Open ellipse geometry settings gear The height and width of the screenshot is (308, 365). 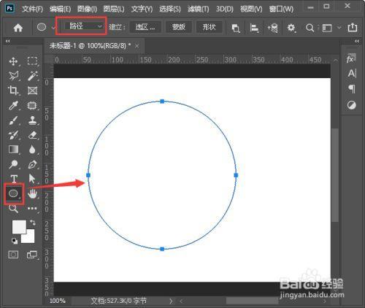click(x=291, y=28)
